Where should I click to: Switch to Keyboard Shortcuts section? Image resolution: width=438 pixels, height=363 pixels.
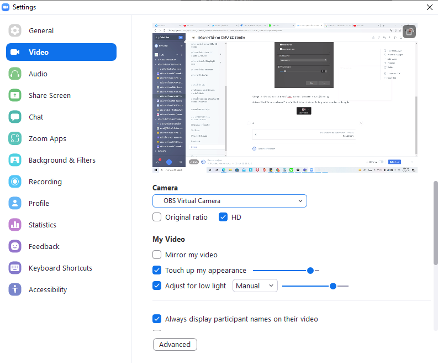tap(60, 268)
